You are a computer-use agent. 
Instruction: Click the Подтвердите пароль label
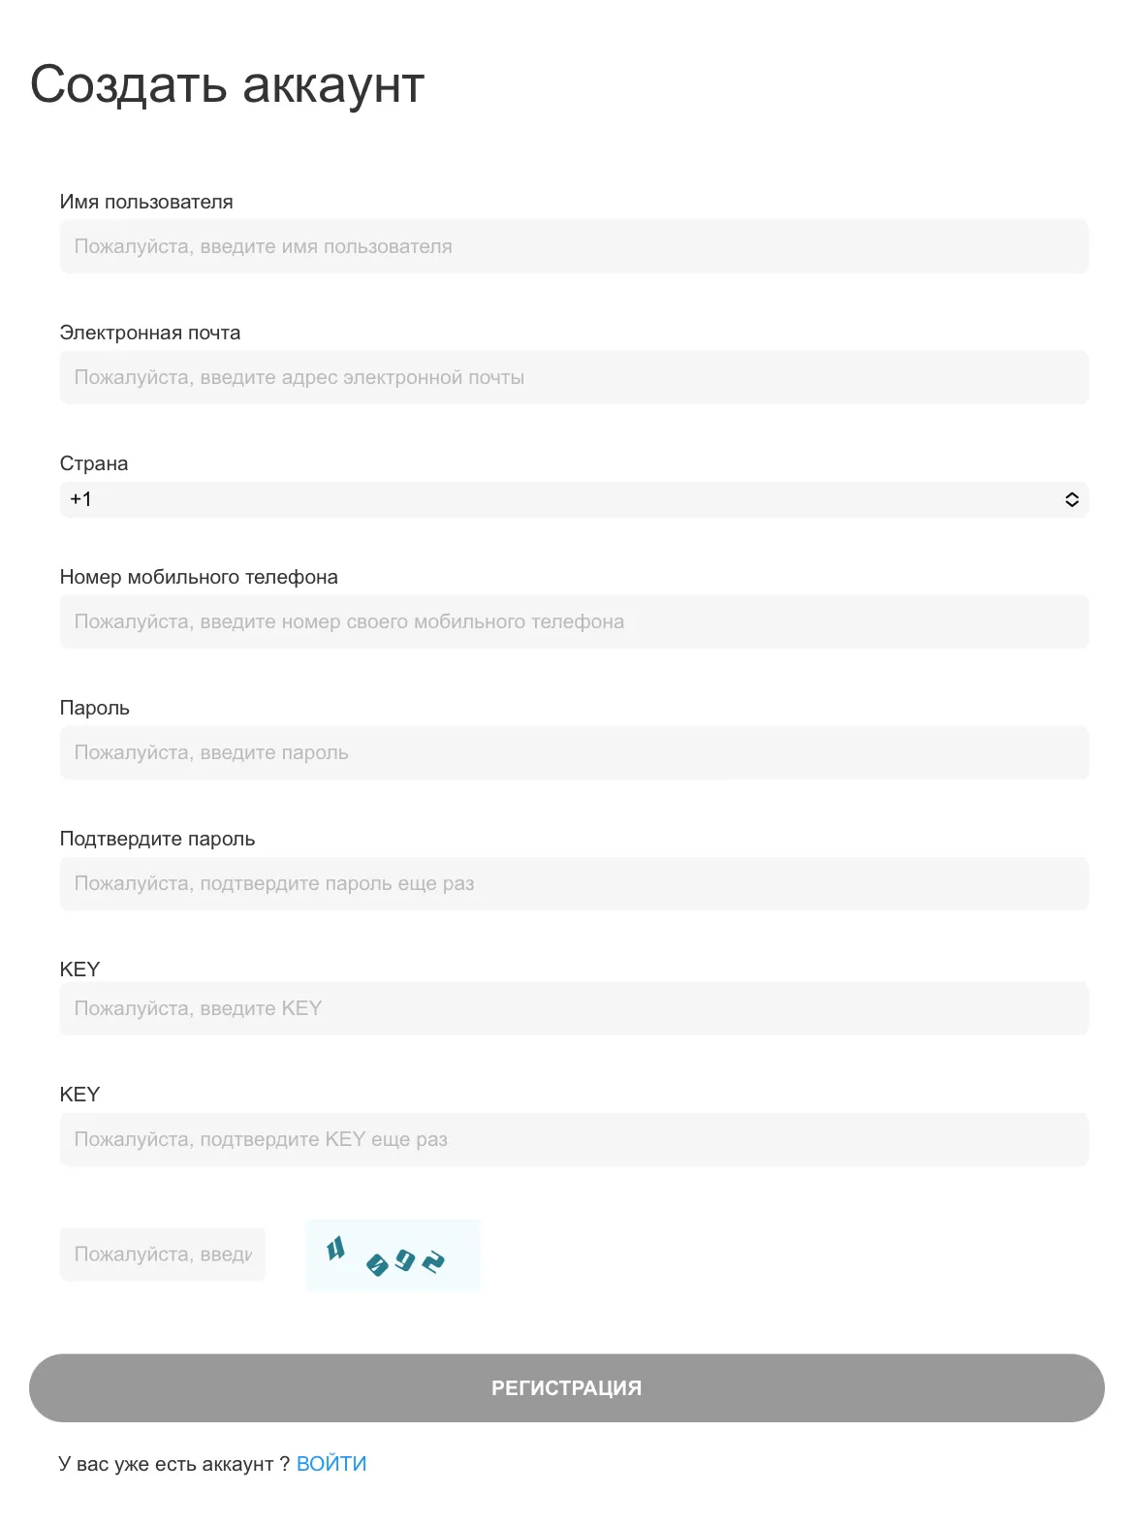point(157,839)
